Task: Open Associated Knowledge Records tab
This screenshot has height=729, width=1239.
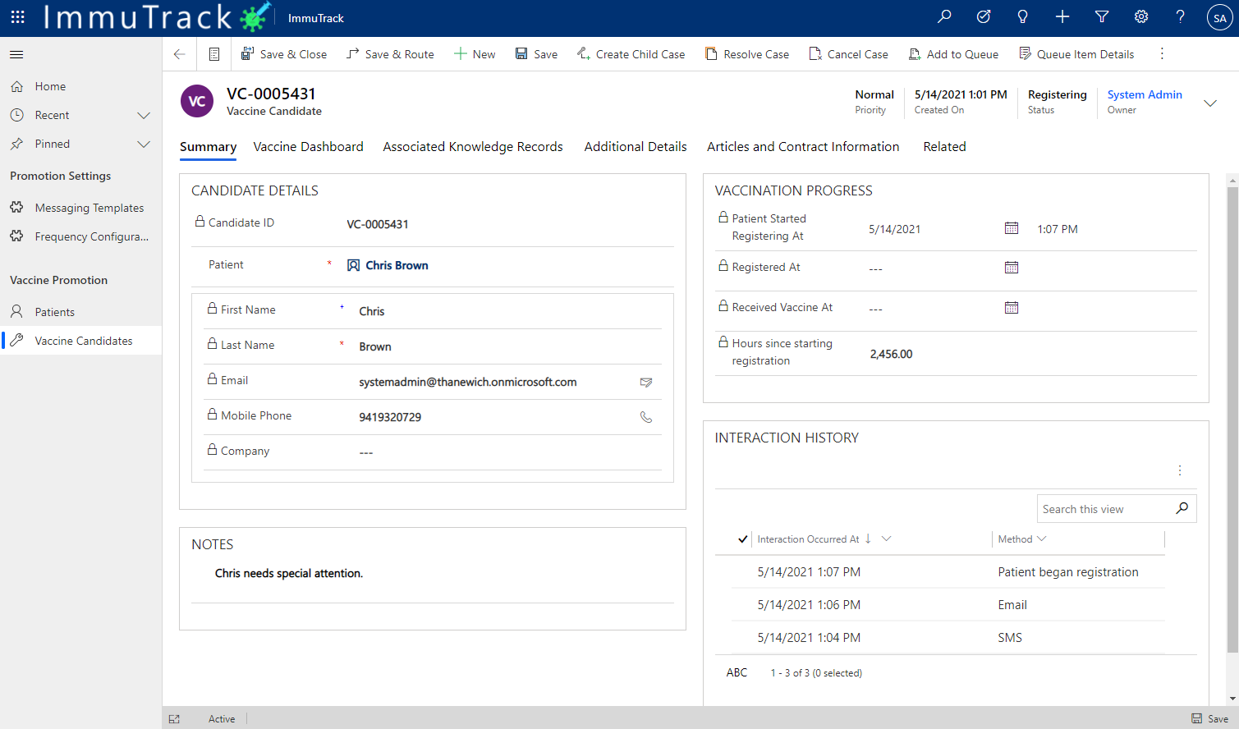Action: (x=473, y=147)
